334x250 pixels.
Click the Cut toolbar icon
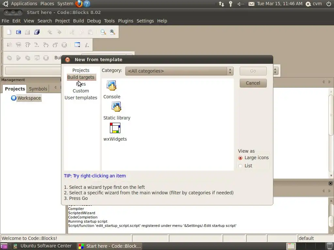[x=72, y=32]
